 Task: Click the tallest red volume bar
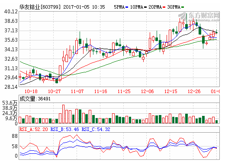point(63,114)
